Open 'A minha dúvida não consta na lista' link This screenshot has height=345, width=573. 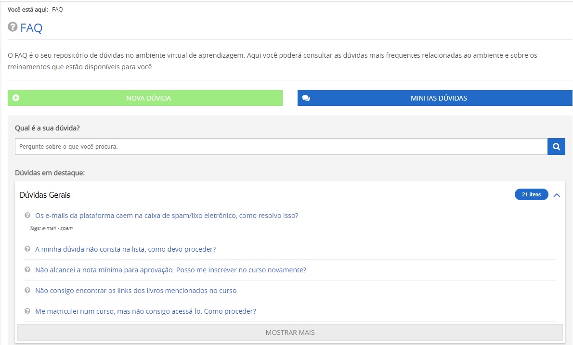[125, 249]
